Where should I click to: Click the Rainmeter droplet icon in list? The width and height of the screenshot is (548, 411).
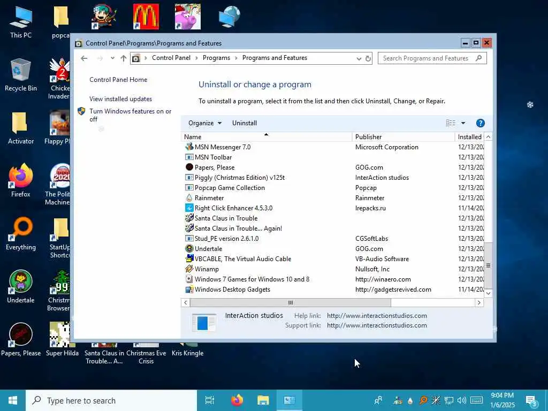pyautogui.click(x=189, y=198)
